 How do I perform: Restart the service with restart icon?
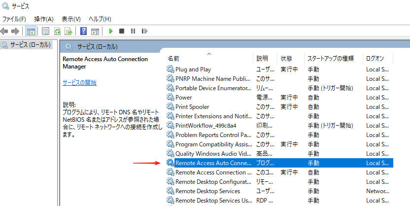point(144,31)
